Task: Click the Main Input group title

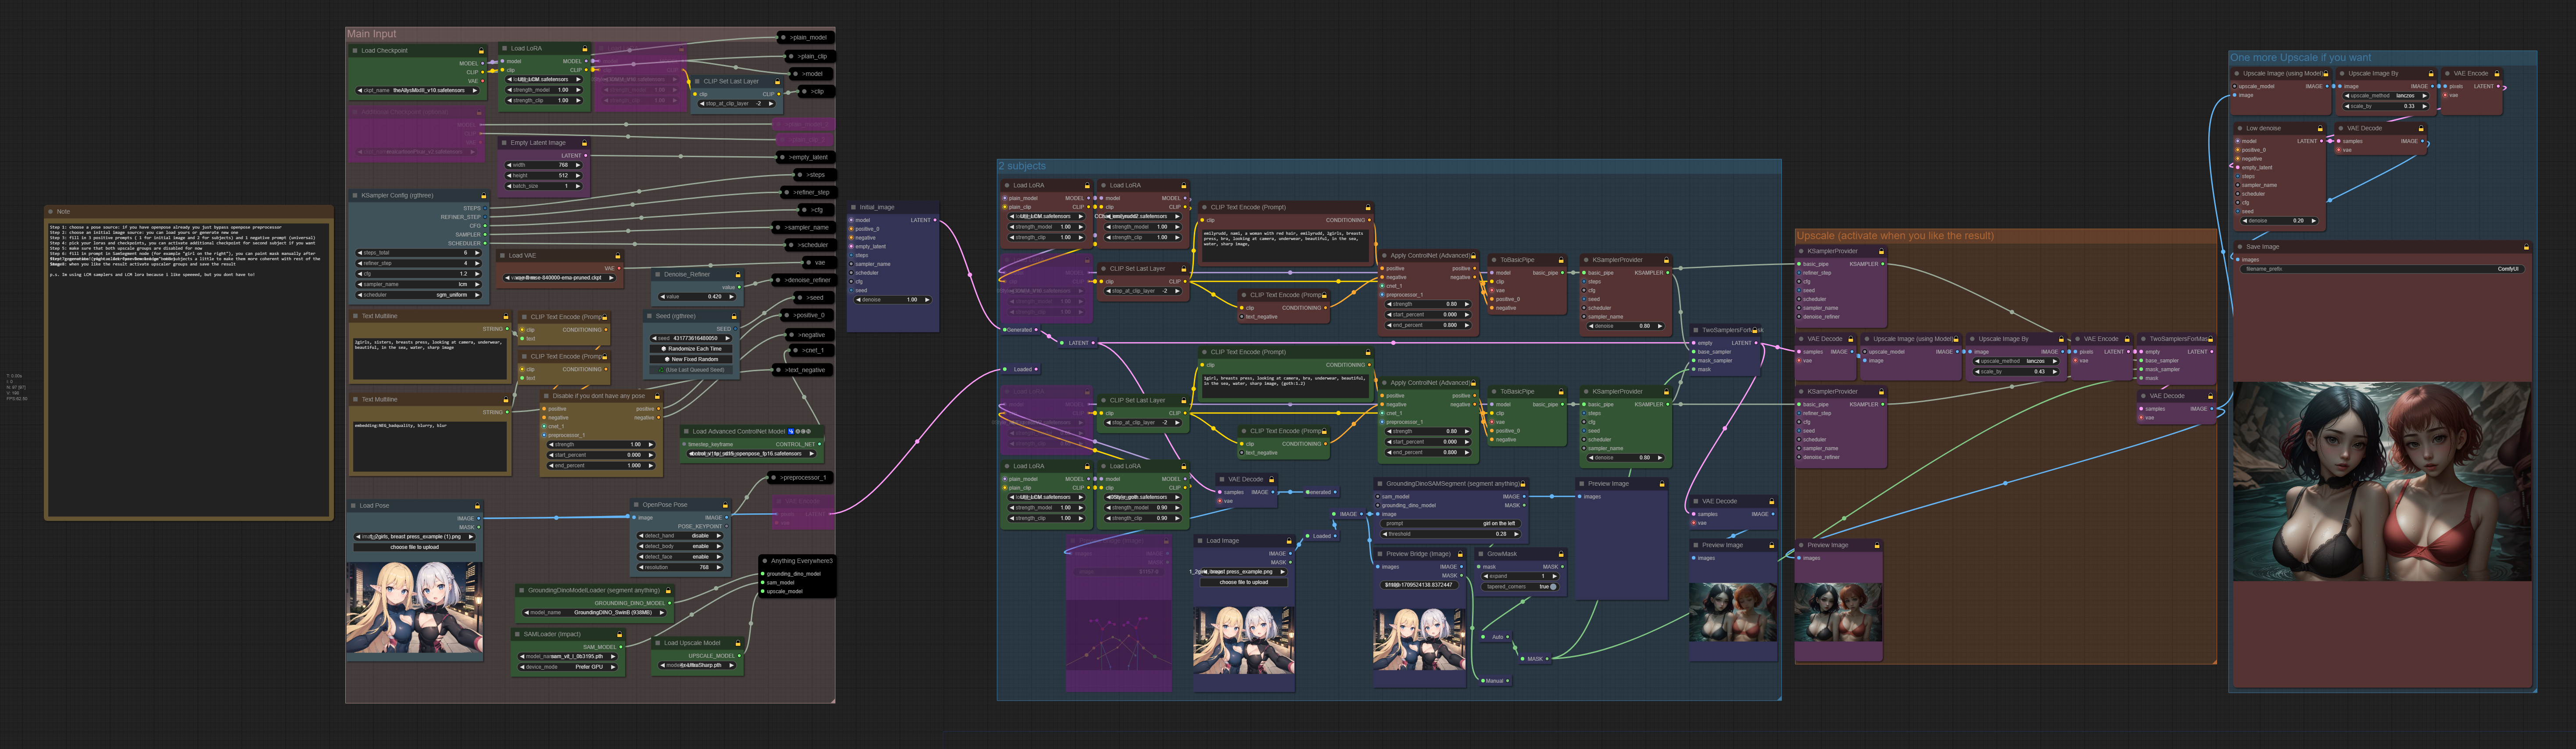Action: [372, 34]
